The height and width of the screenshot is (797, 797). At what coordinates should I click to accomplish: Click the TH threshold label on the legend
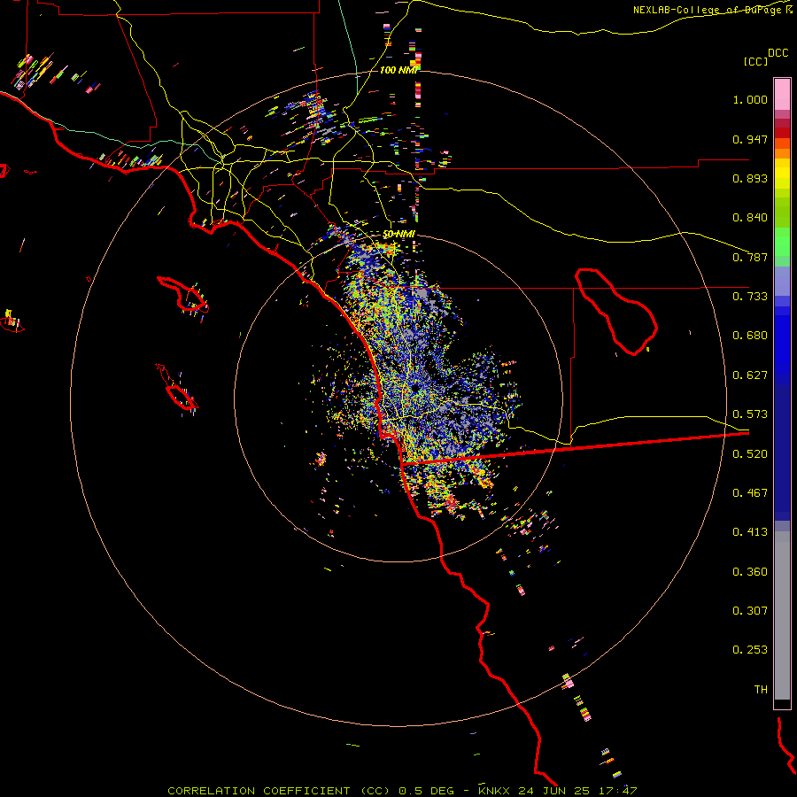pyautogui.click(x=761, y=689)
